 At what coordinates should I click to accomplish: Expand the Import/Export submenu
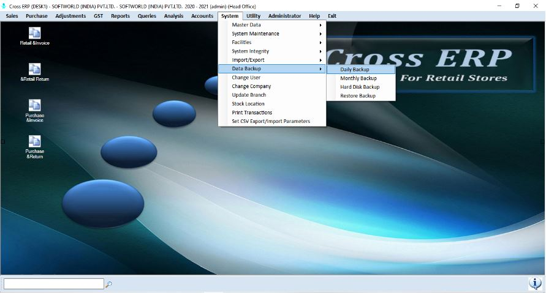[x=272, y=60]
